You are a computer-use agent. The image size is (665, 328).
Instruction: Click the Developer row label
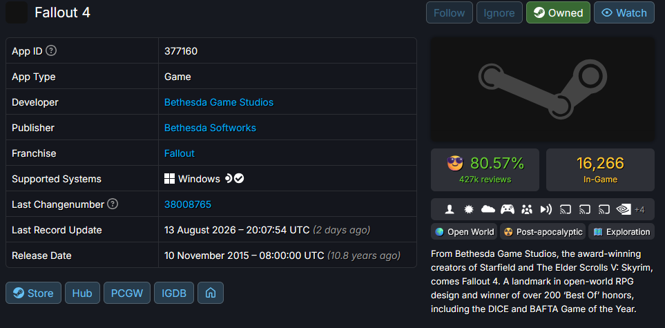35,102
